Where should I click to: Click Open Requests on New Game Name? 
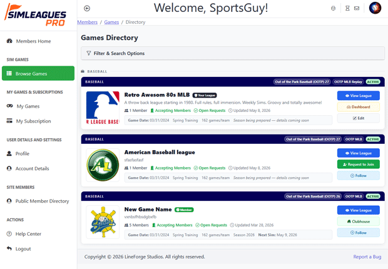(x=211, y=225)
